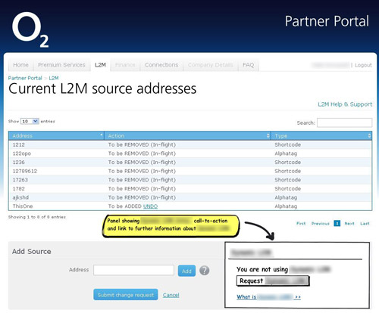Click Submit change request button

[x=126, y=295]
